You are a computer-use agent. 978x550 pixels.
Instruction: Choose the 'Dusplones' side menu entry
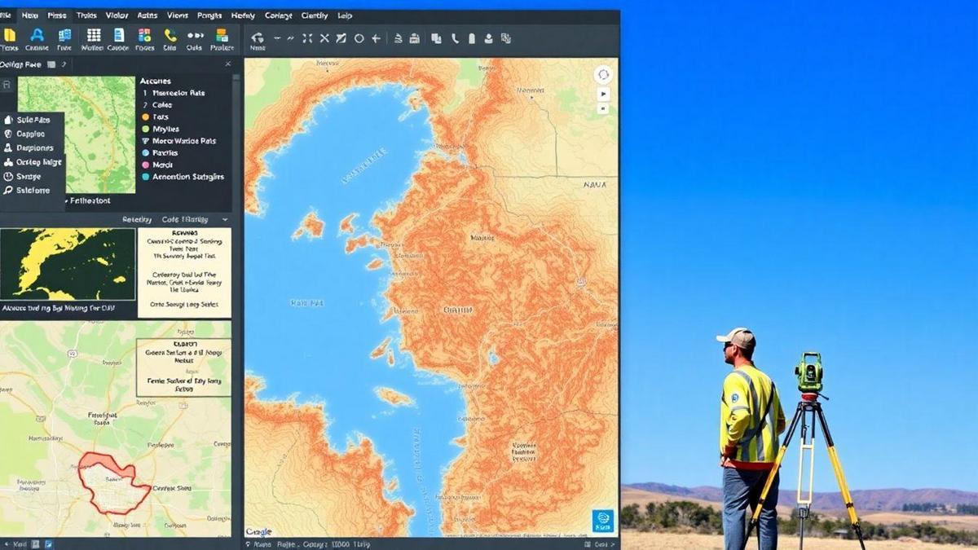click(29, 148)
